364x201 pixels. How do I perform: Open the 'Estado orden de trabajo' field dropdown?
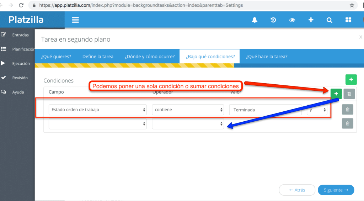pyautogui.click(x=97, y=110)
